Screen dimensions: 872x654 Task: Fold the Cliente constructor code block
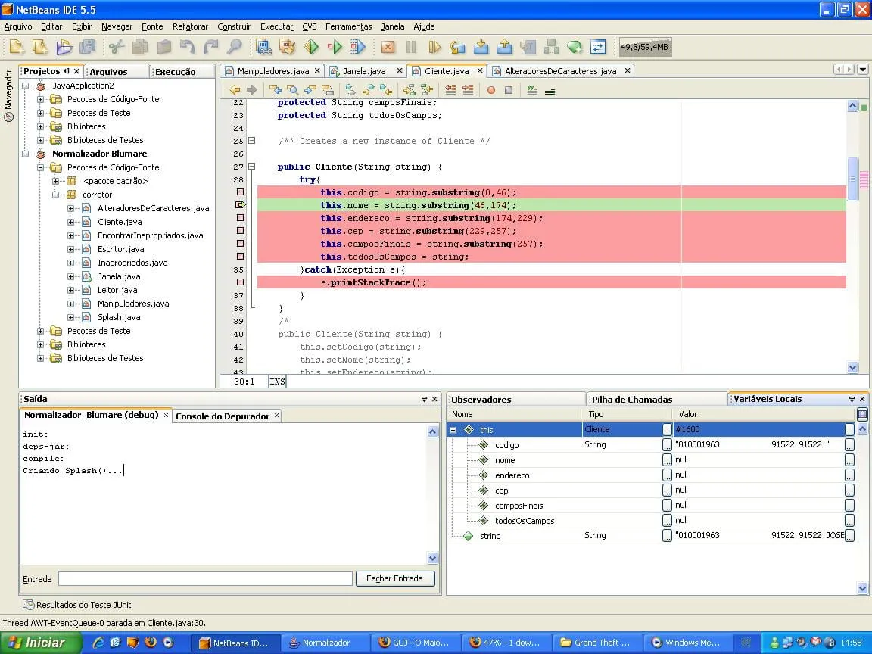coord(252,167)
